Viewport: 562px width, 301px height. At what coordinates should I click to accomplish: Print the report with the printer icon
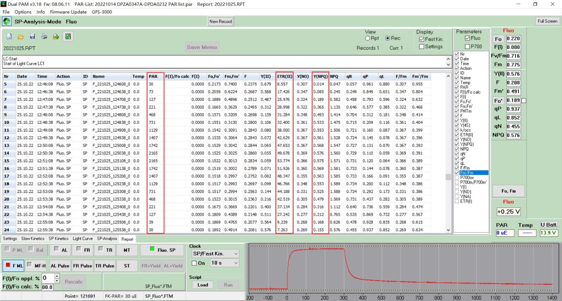[x=44, y=36]
